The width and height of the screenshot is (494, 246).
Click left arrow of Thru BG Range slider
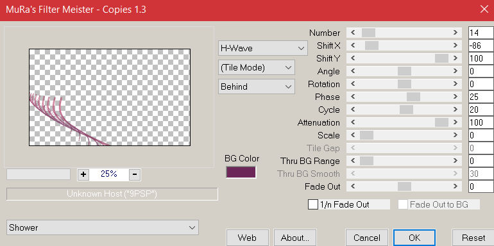(x=353, y=161)
